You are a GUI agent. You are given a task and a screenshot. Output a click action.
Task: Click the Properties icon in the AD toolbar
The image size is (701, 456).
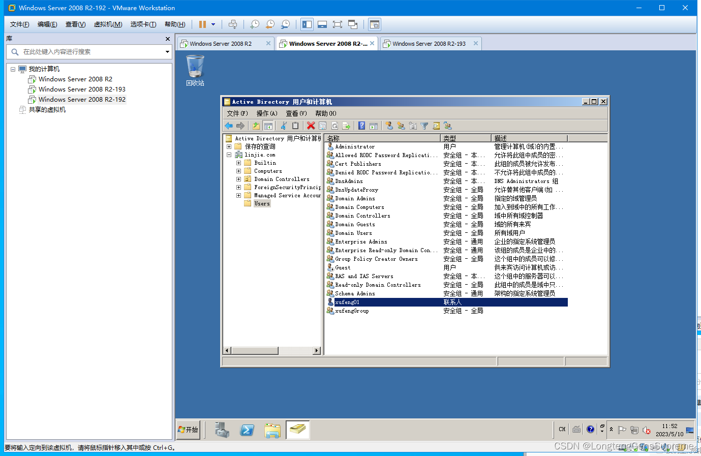[322, 126]
